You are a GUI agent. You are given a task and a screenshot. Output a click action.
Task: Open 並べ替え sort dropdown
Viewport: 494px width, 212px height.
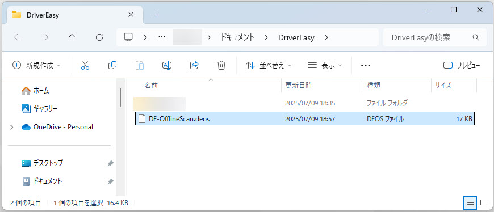269,65
